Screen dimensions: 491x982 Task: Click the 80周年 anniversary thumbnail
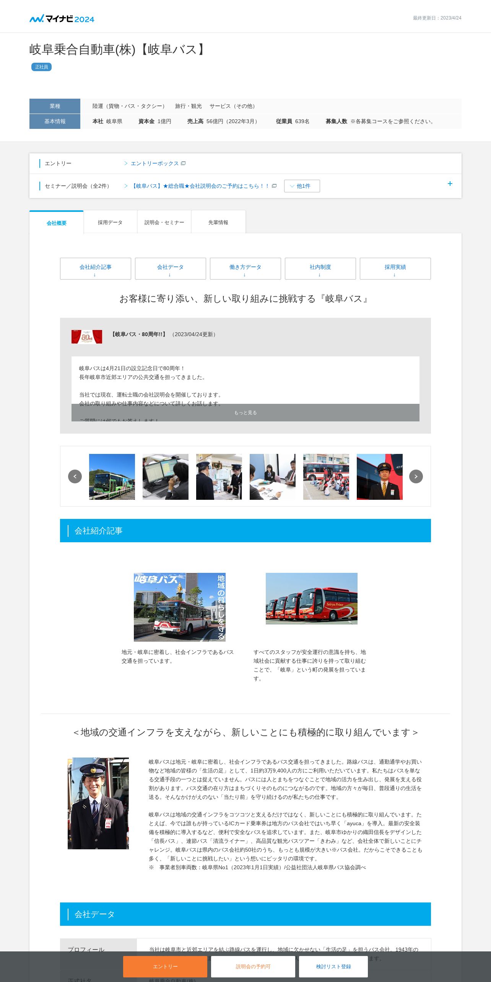pyautogui.click(x=87, y=337)
